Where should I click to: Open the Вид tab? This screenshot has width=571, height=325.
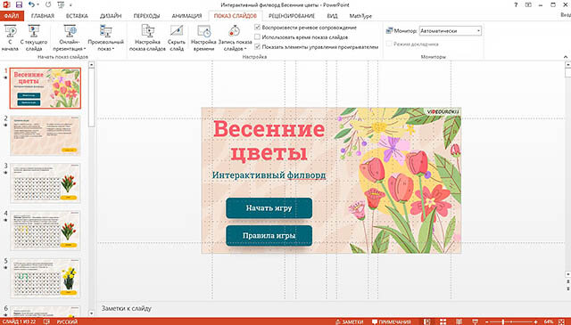tap(332, 16)
